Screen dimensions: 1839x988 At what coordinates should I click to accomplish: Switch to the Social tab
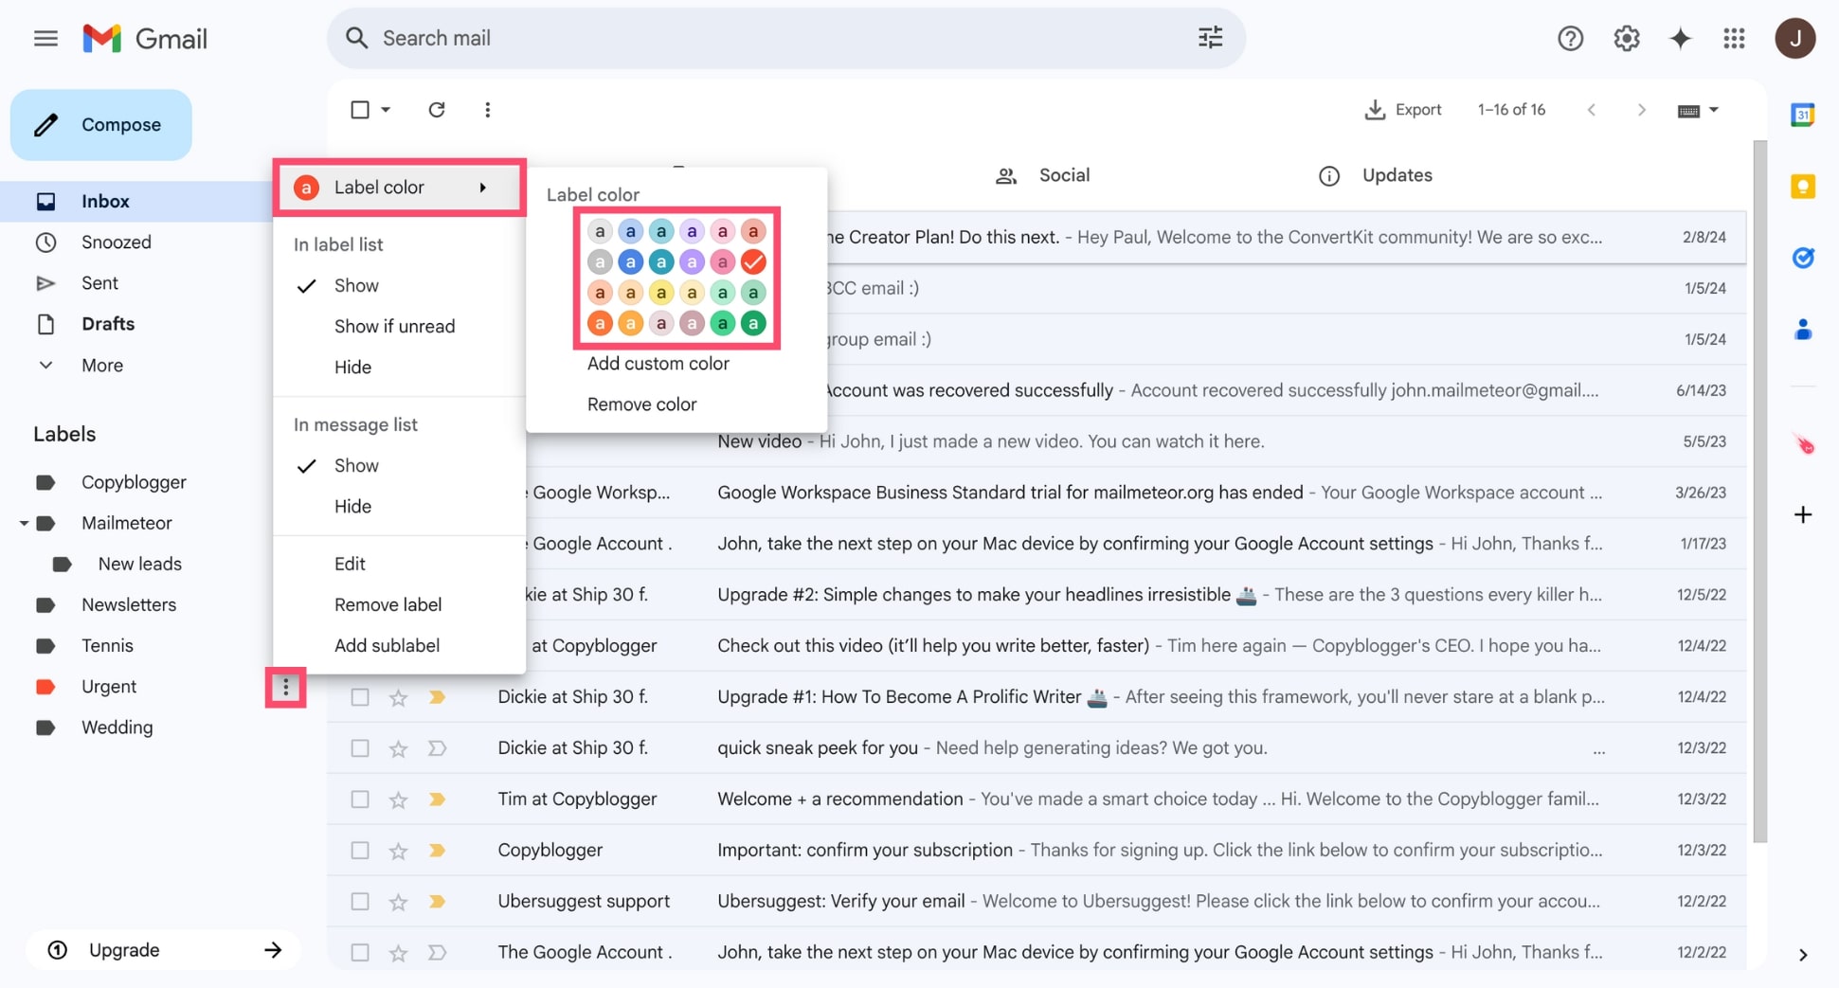[1042, 175]
